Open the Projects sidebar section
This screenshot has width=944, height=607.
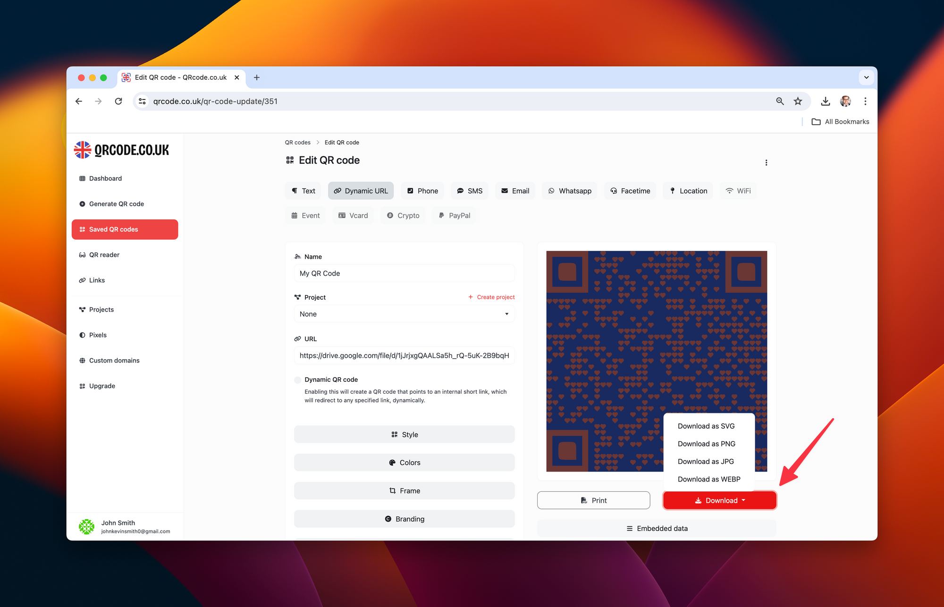(101, 309)
